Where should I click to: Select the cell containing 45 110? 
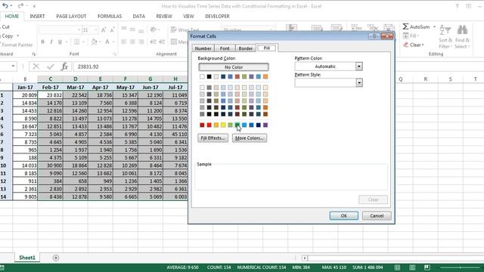175,134
